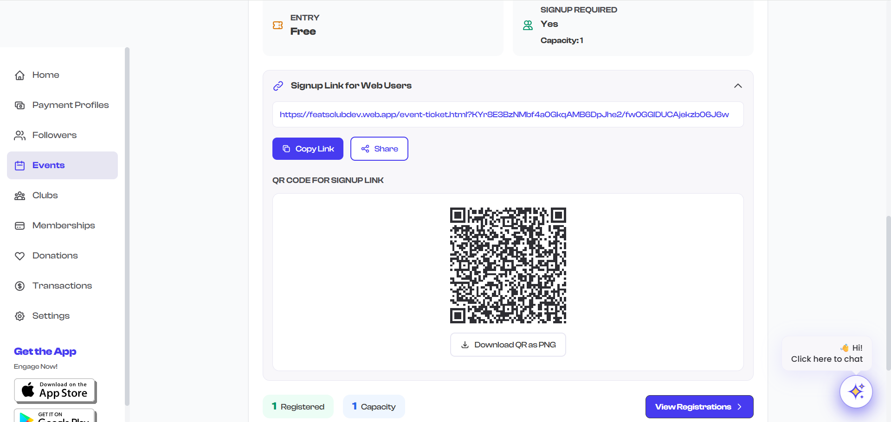
Task: Open the Home menu item
Action: pos(63,75)
